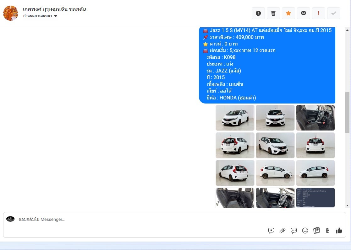This screenshot has width=351, height=250.
Task: Click the baht currency payment icon
Action: (x=328, y=231)
